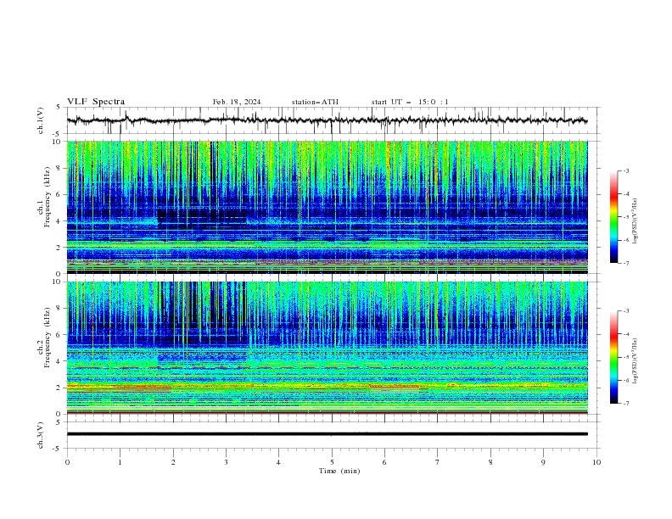Screen dimensions: 672x519
Task: Click the ch.1 colorbar "log(PSD)(V²/Hz)" label
Action: [x=635, y=221]
